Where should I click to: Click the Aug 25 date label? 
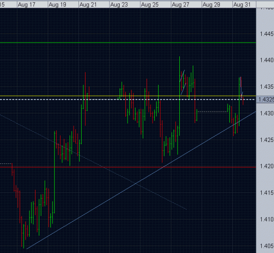[x=150, y=5]
